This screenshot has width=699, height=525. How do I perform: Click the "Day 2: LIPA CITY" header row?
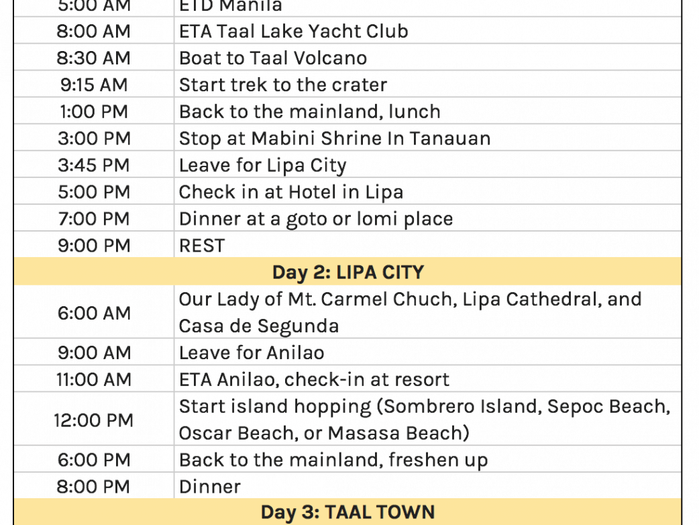click(347, 273)
